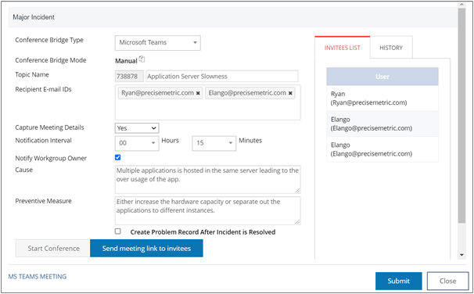The image size is (474, 294).
Task: Click help icon next to Manual mode
Action: pos(142,59)
